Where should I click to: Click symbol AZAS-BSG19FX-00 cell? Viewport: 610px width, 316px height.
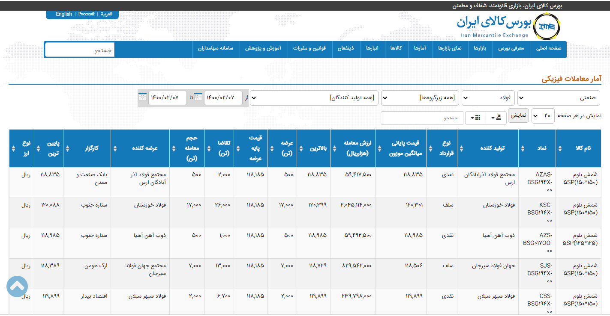[537, 183]
